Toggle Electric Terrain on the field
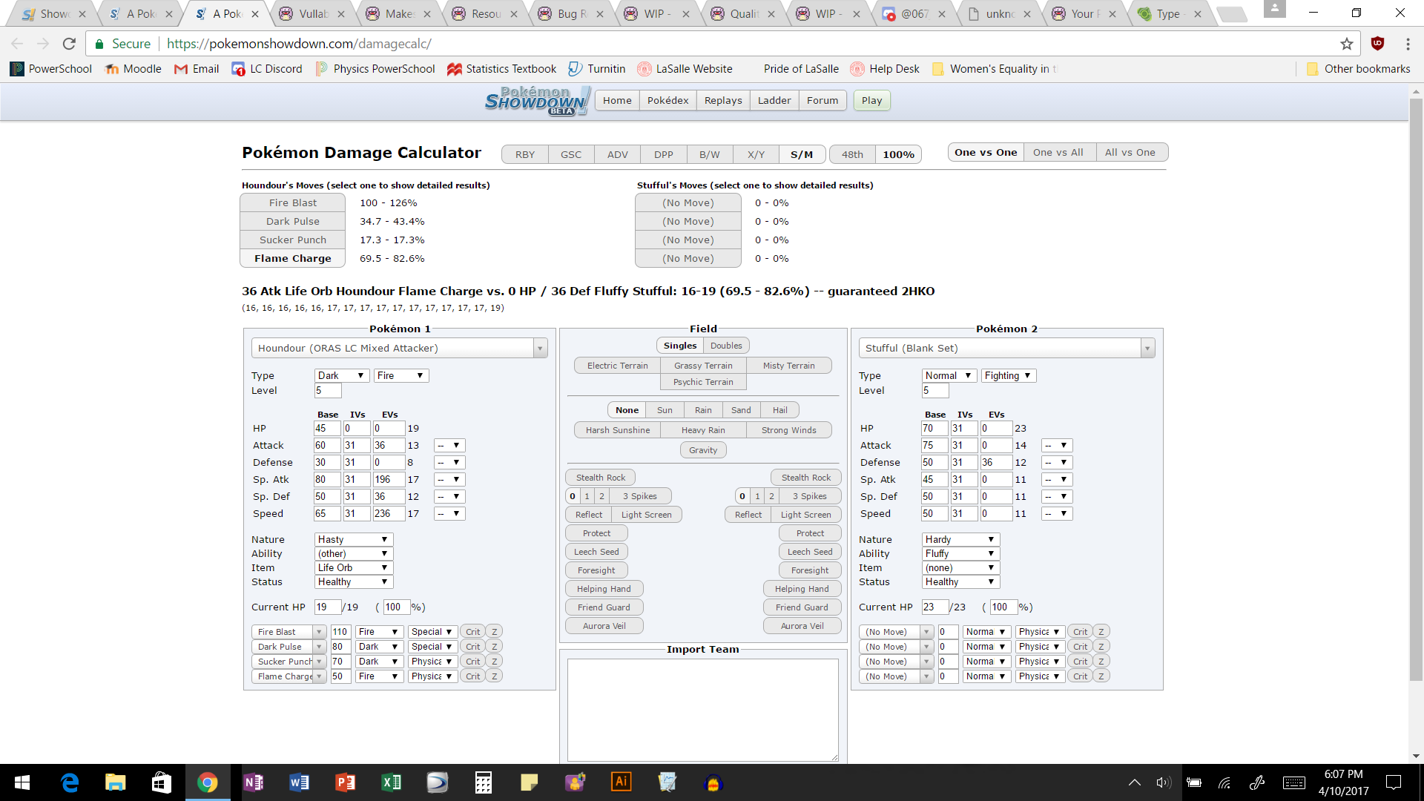 (617, 366)
